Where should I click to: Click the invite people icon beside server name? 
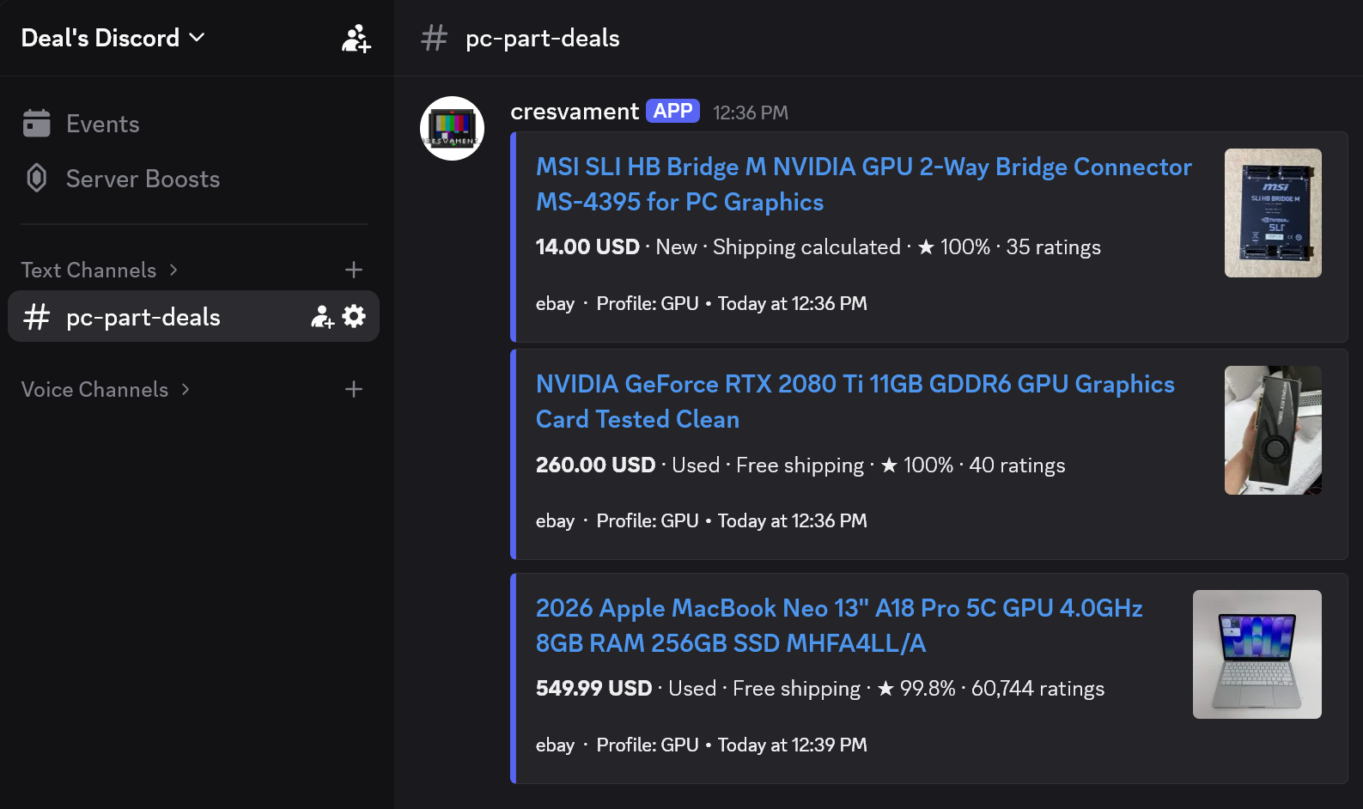coord(356,39)
